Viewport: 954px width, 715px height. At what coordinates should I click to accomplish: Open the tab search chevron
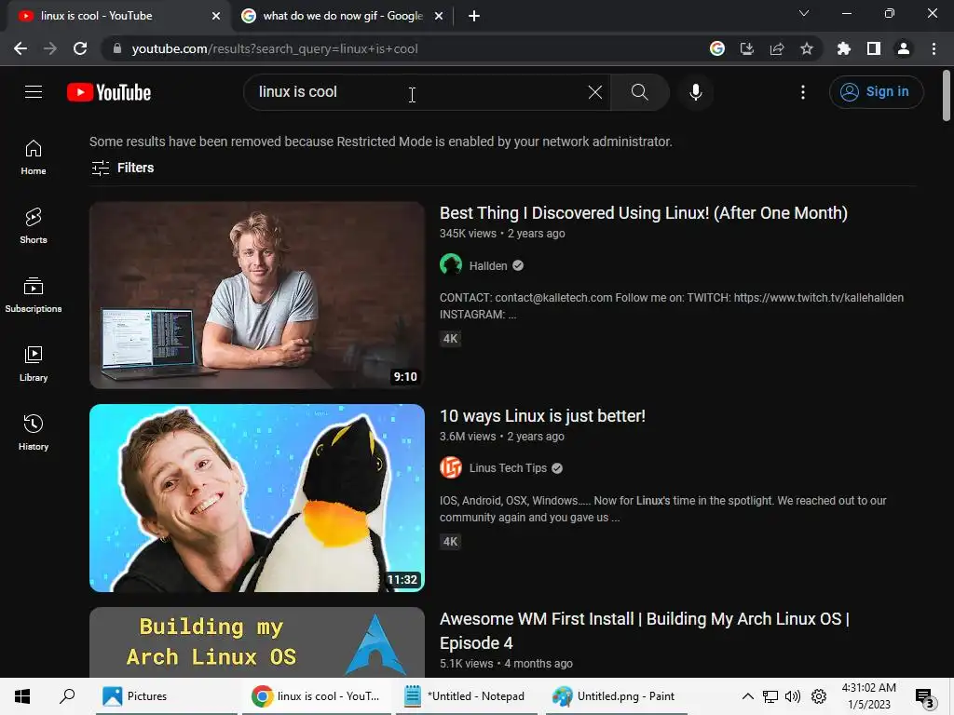(x=804, y=13)
